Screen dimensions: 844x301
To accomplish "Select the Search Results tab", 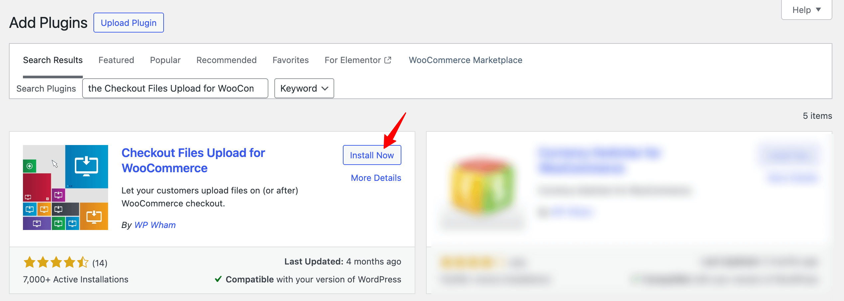I will [x=53, y=60].
